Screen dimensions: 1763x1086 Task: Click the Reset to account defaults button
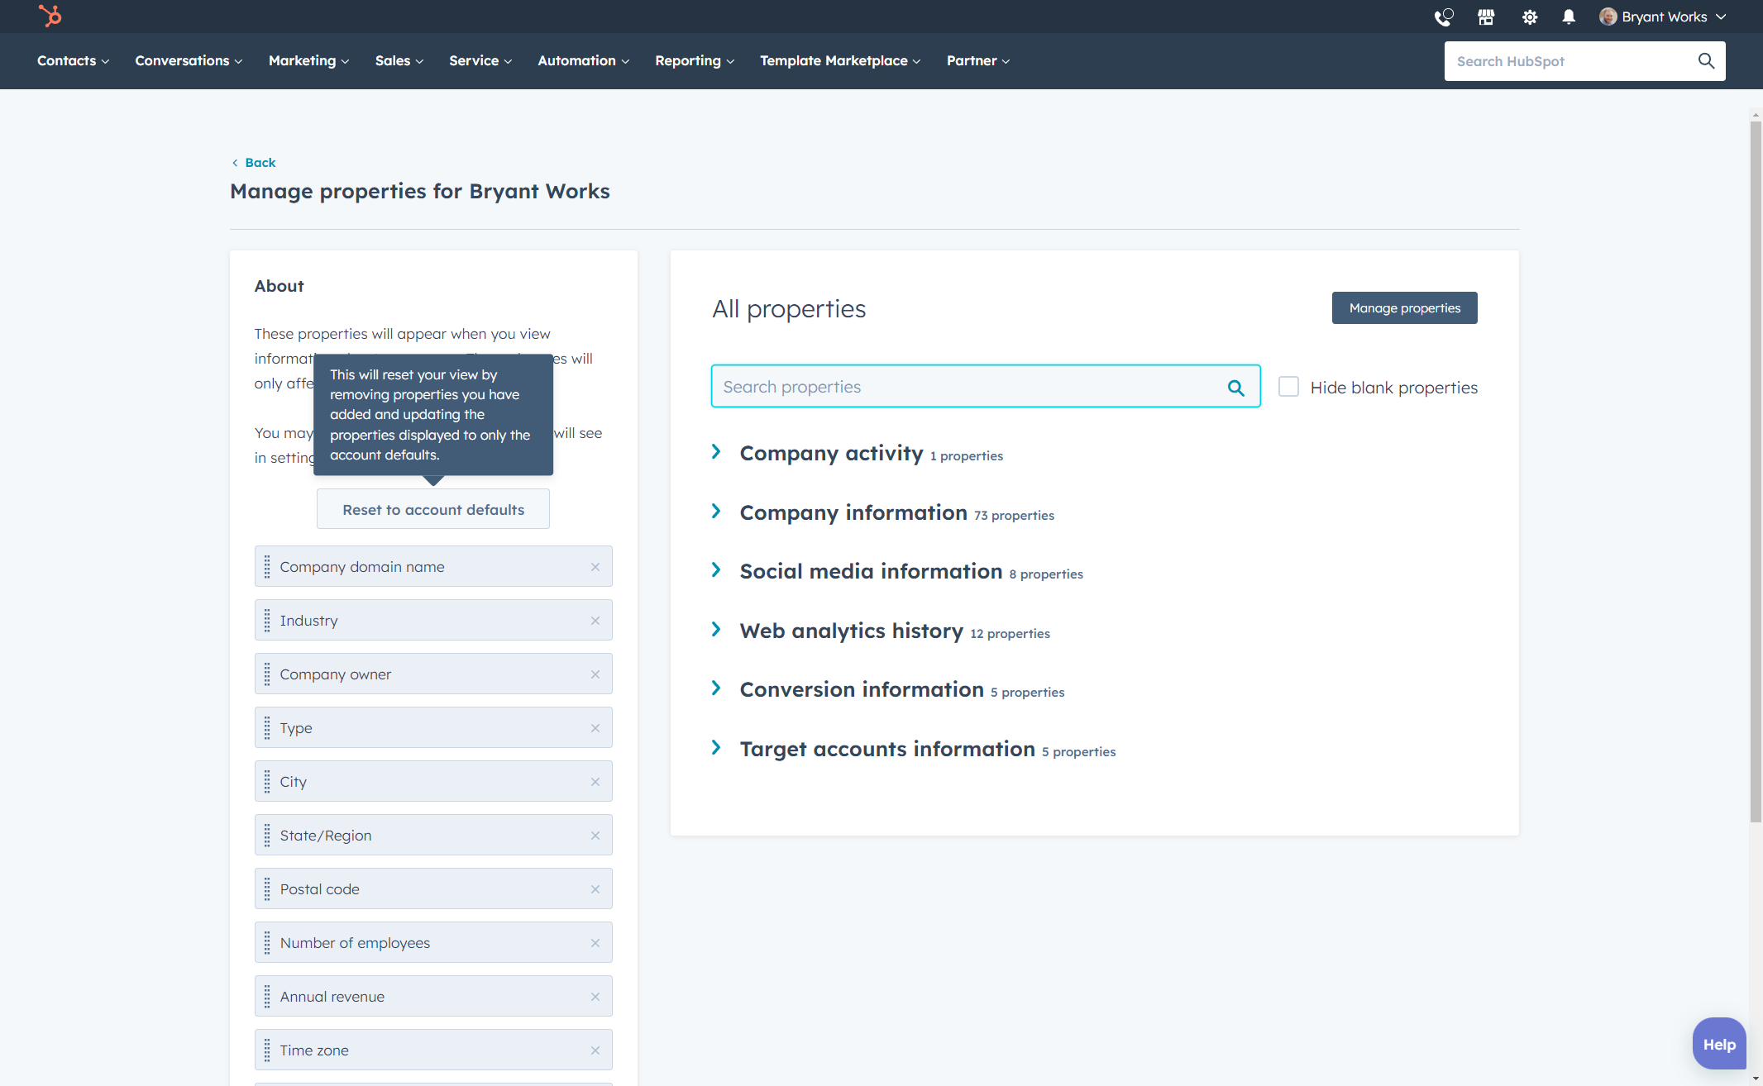[x=432, y=508]
